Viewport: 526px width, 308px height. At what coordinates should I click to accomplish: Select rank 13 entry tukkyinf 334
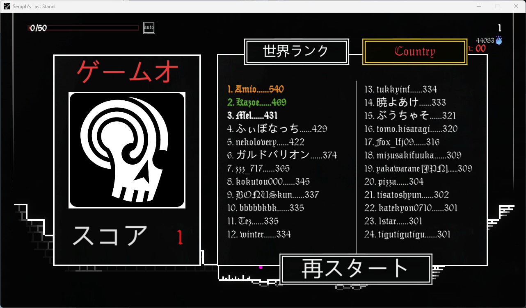pos(401,89)
